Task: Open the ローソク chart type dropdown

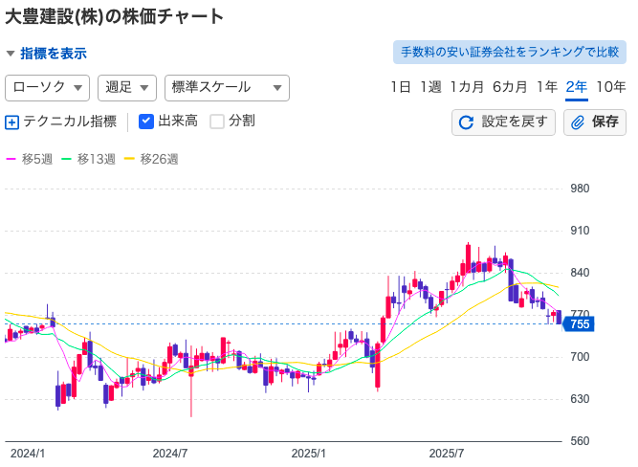Action: (x=48, y=87)
